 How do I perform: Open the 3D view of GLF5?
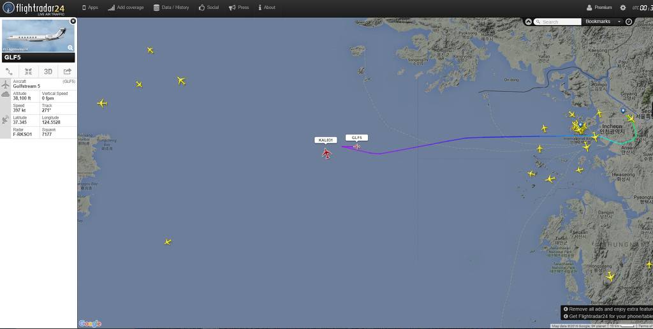pos(48,71)
